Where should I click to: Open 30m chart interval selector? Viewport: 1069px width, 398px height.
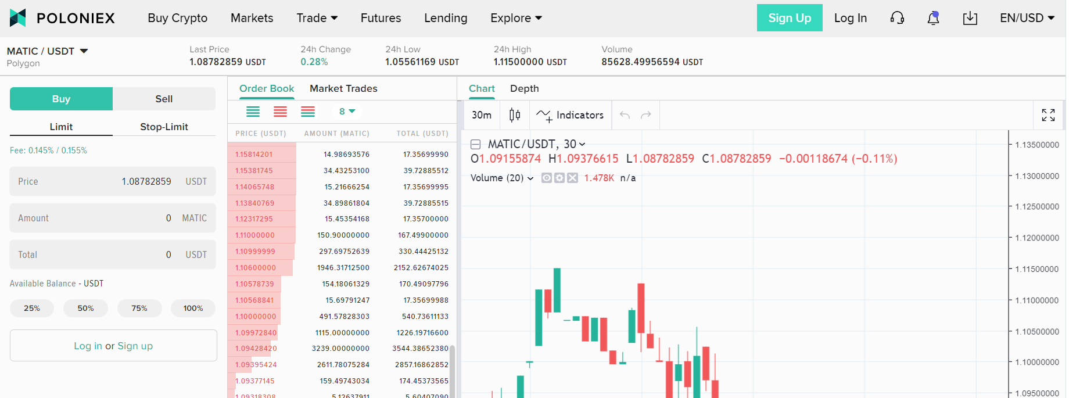click(482, 115)
